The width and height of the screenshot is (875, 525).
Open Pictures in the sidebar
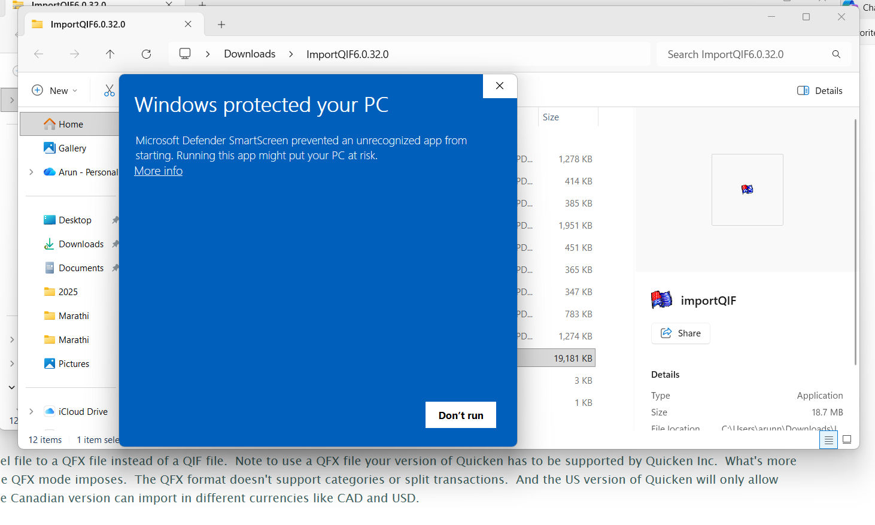(74, 363)
